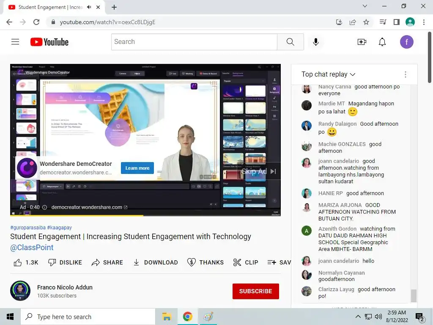Click Mardie MT chat author name
This screenshot has height=325, width=433.
pyautogui.click(x=332, y=103)
